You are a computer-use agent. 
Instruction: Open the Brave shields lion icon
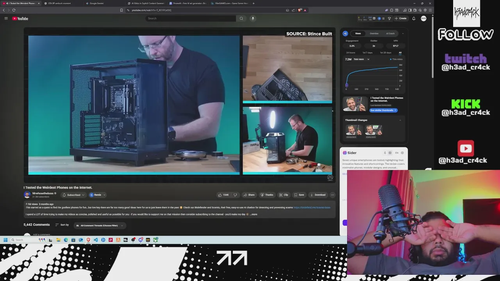click(x=300, y=10)
